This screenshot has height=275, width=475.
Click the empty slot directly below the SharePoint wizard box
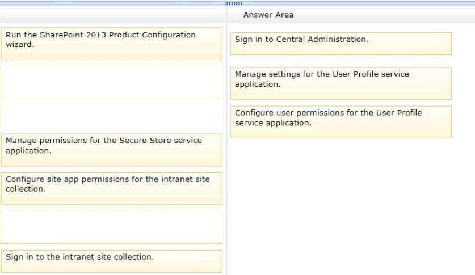[111, 82]
